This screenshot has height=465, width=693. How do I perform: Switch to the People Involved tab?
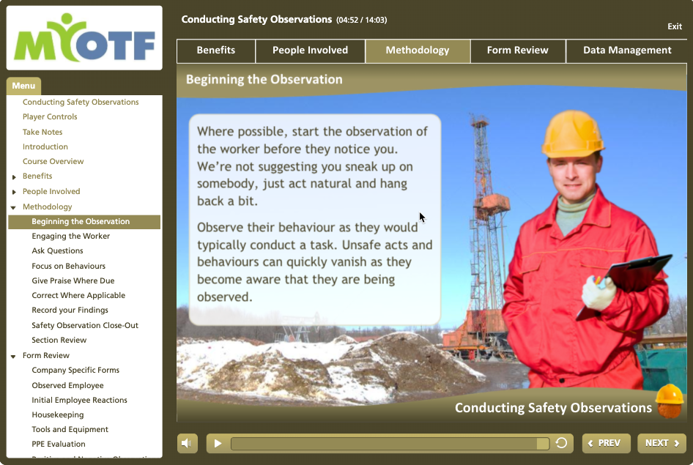pyautogui.click(x=311, y=51)
